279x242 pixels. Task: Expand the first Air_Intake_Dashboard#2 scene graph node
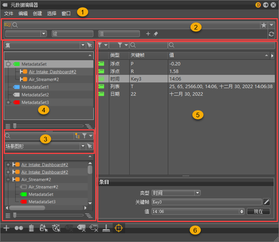8,164
